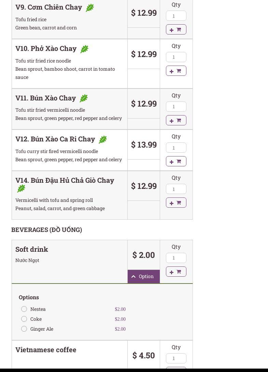268x372 pixels.
Task: Collapse the Soft drink Option panel
Action: point(143,276)
